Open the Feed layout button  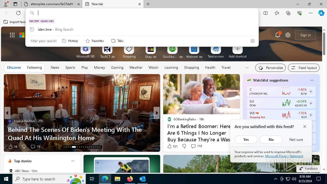pyautogui.click(x=304, y=68)
